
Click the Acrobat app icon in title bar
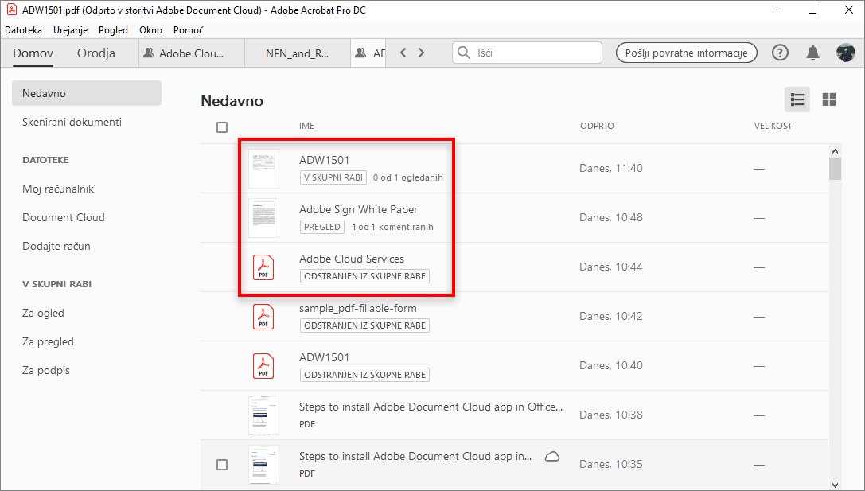[x=11, y=10]
